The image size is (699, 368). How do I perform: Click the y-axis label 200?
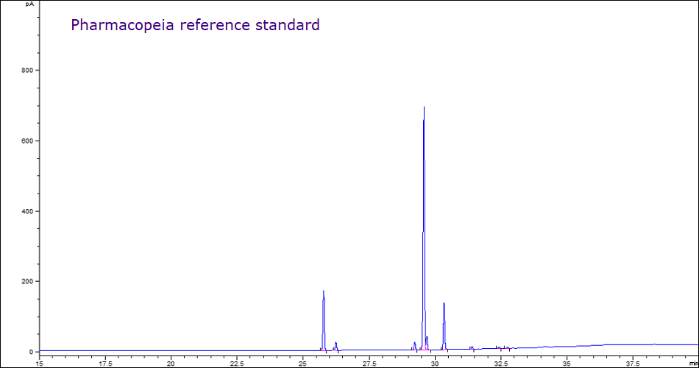(x=27, y=281)
